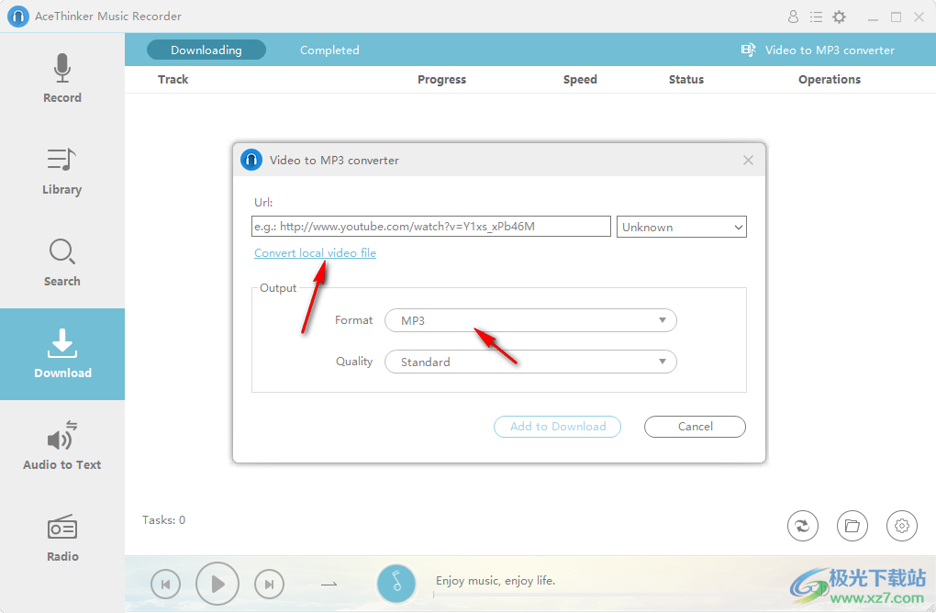The image size is (936, 613).
Task: Open the Unknown quality dropdown beside URL
Action: tap(681, 227)
